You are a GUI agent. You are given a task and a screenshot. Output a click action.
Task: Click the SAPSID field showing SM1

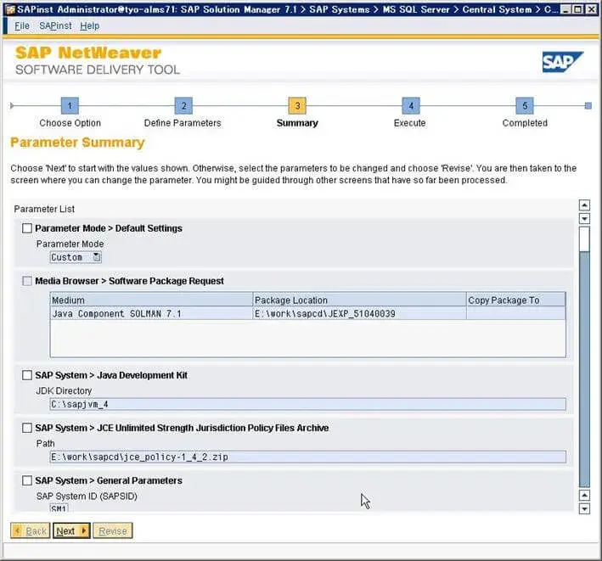(x=59, y=508)
